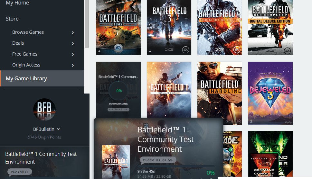Click download icon on Battlefield 1942 tile
Screen dimensions: 312x179
click(99, 52)
